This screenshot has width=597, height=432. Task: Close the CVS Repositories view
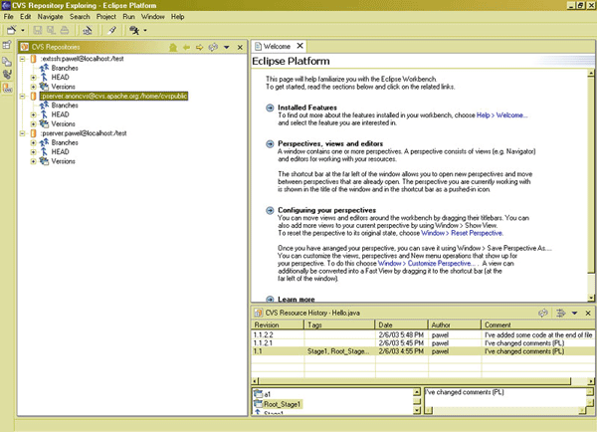240,47
